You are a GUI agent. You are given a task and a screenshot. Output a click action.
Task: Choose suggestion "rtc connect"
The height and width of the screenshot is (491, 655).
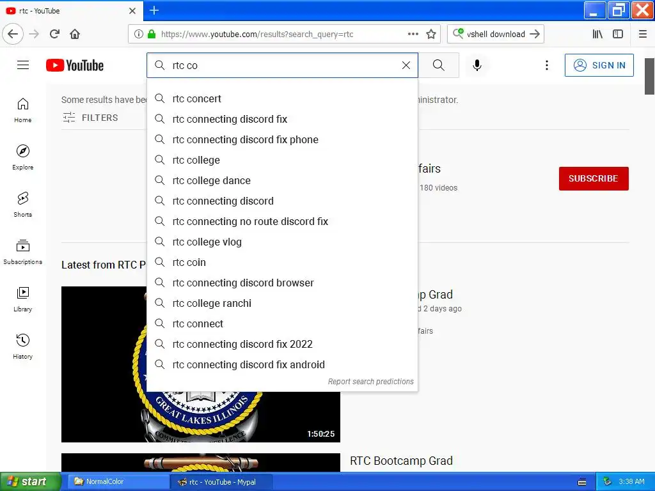pos(282,323)
